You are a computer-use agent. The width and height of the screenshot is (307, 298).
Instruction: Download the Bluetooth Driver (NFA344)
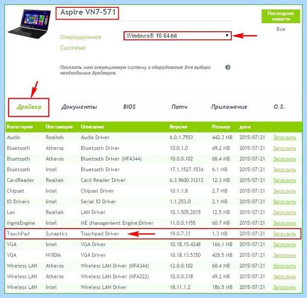tap(284, 159)
